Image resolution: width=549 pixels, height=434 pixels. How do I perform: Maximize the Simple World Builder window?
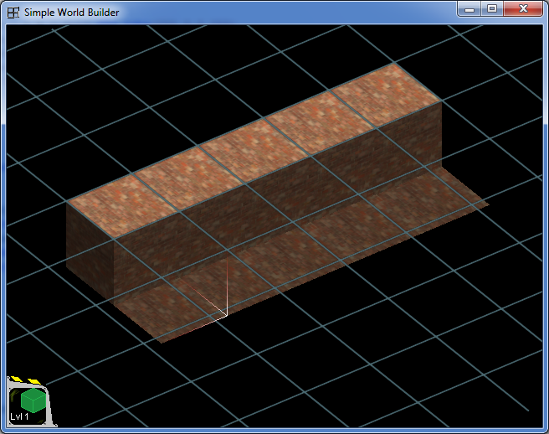492,8
